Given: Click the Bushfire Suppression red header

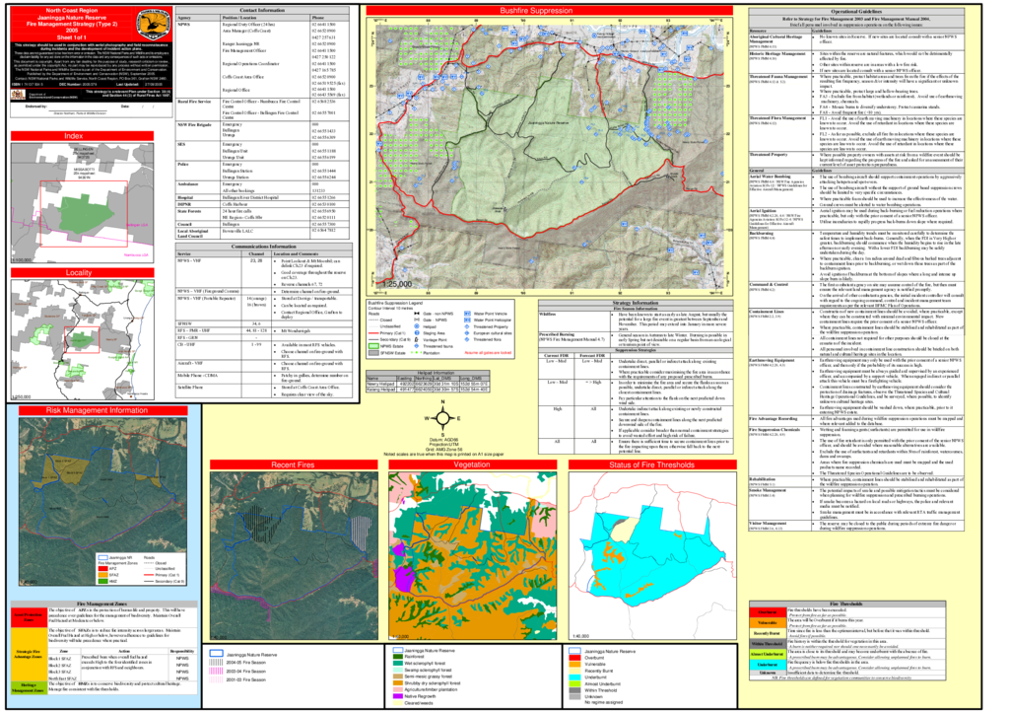Looking at the screenshot, I should click(x=550, y=10).
